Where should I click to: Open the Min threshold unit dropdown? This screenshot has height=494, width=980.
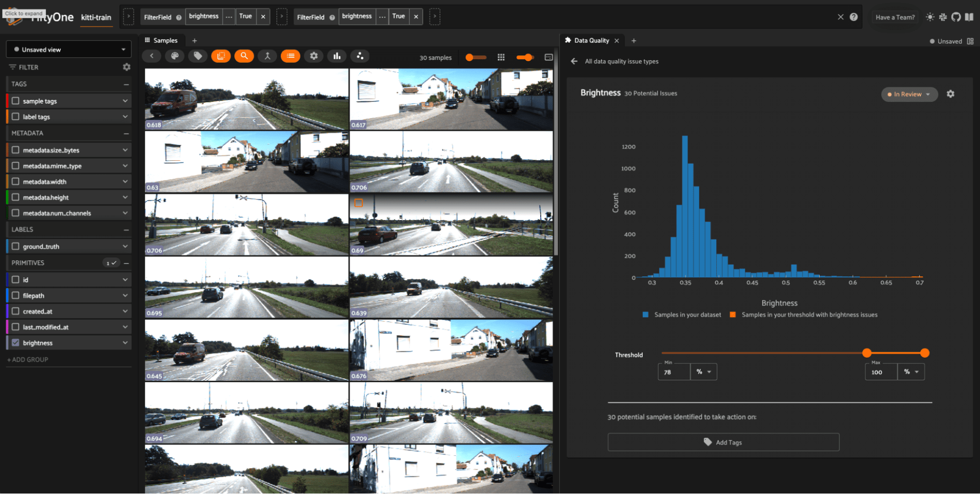(x=704, y=372)
